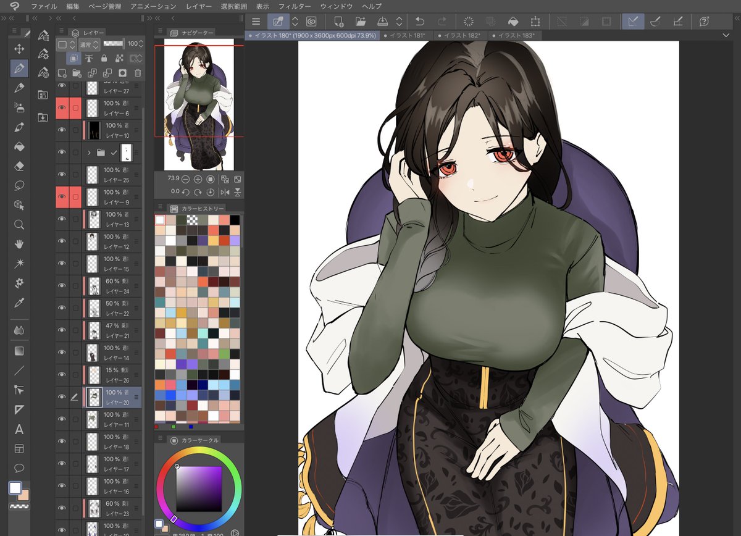Viewport: 741px width, 536px height.
Task: Select the Pen tool
Action: [19, 68]
